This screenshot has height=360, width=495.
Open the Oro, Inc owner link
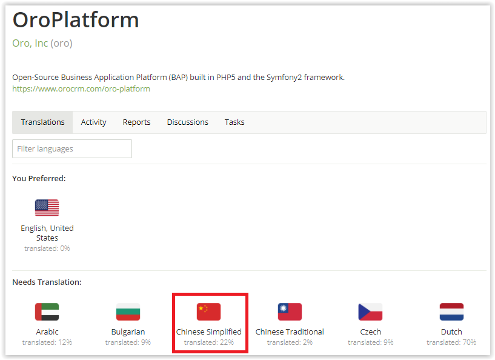click(30, 43)
